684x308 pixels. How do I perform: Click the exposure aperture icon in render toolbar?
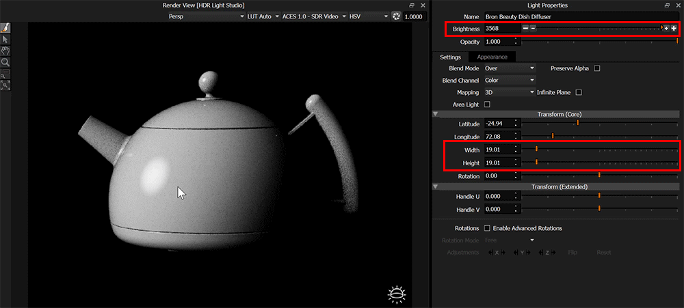click(x=396, y=16)
